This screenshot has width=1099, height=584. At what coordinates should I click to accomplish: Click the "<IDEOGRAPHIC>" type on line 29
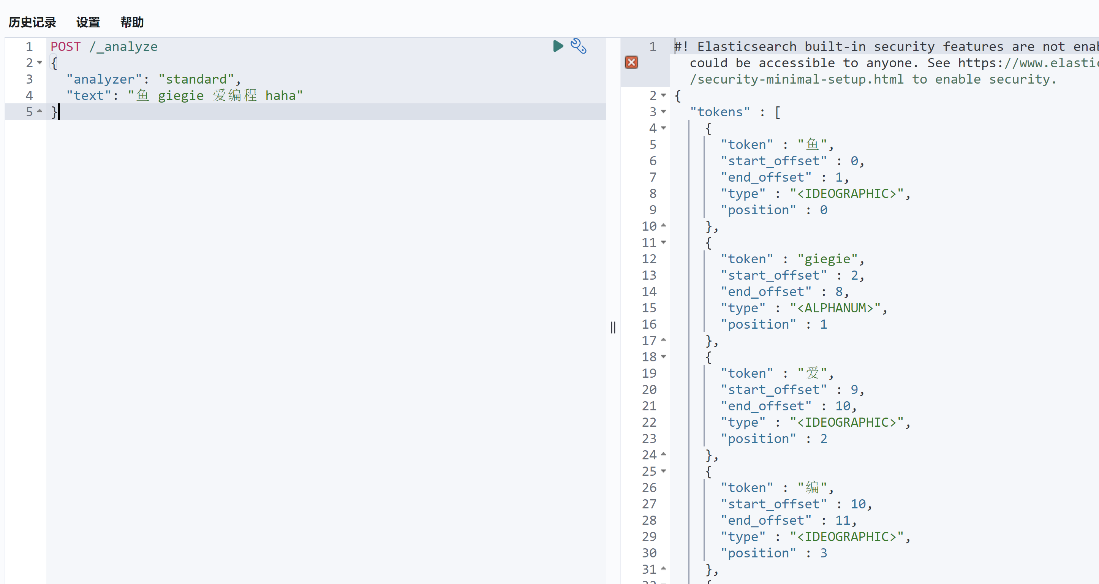point(847,537)
